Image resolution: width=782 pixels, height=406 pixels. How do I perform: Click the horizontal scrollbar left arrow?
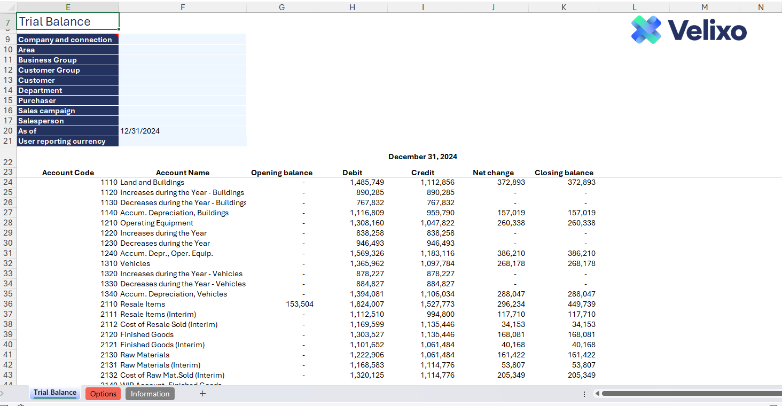[x=597, y=394]
